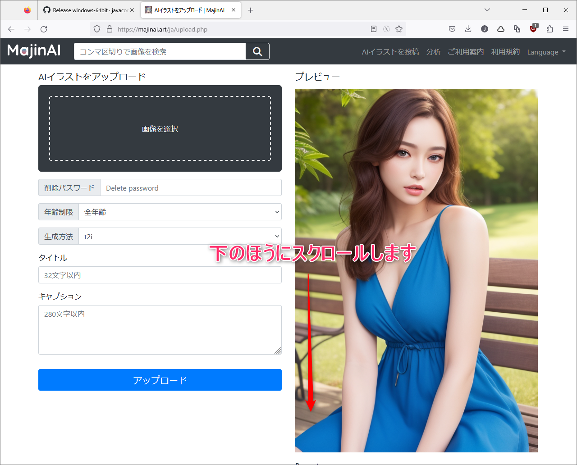The height and width of the screenshot is (465, 577).
Task: Open the Extensions puzzle-piece icon
Action: 550,29
